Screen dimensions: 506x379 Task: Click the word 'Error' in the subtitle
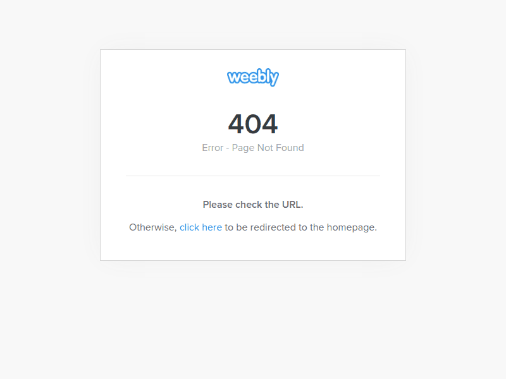tap(213, 148)
